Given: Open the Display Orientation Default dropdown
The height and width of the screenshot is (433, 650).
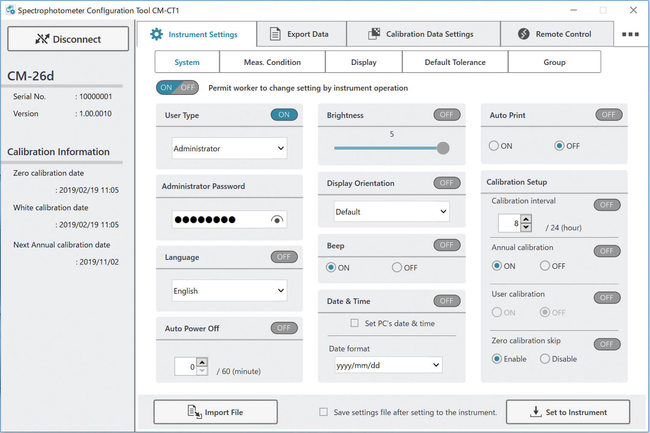Looking at the screenshot, I should (392, 212).
